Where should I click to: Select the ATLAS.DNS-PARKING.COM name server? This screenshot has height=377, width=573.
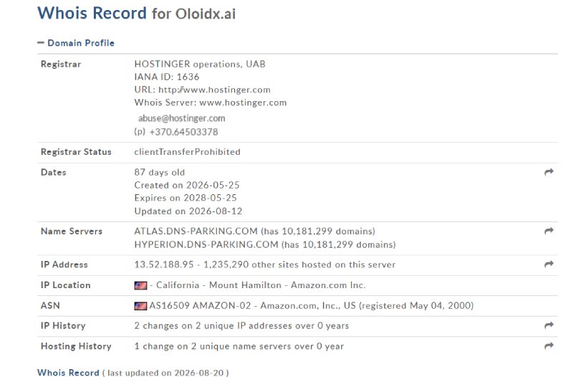(196, 231)
